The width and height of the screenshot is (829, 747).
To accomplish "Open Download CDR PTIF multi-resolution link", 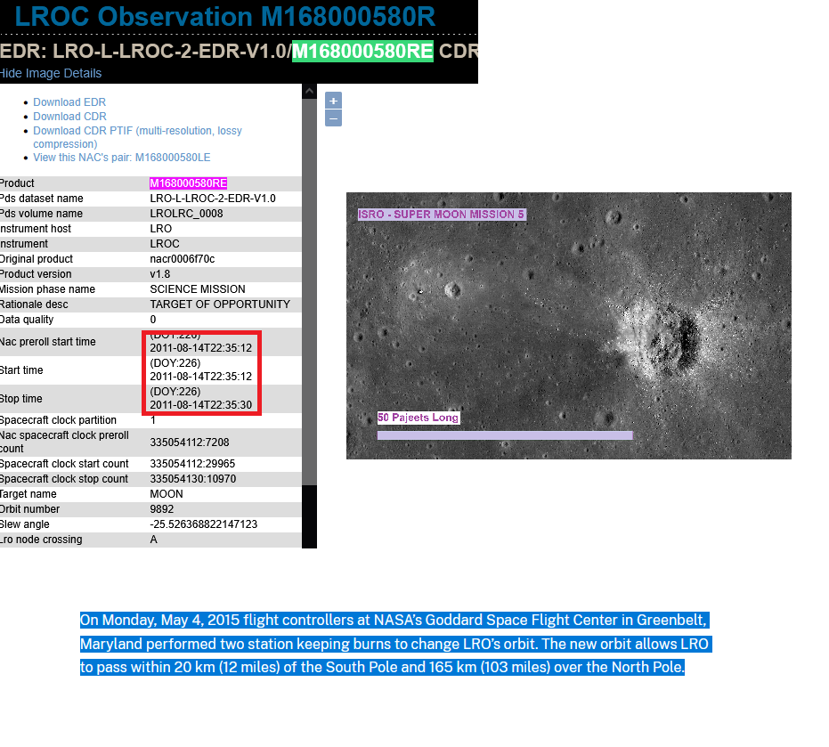I will [137, 137].
